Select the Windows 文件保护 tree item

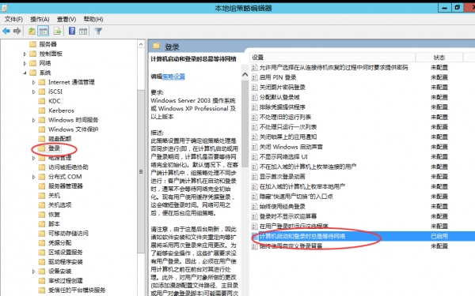(x=73, y=129)
